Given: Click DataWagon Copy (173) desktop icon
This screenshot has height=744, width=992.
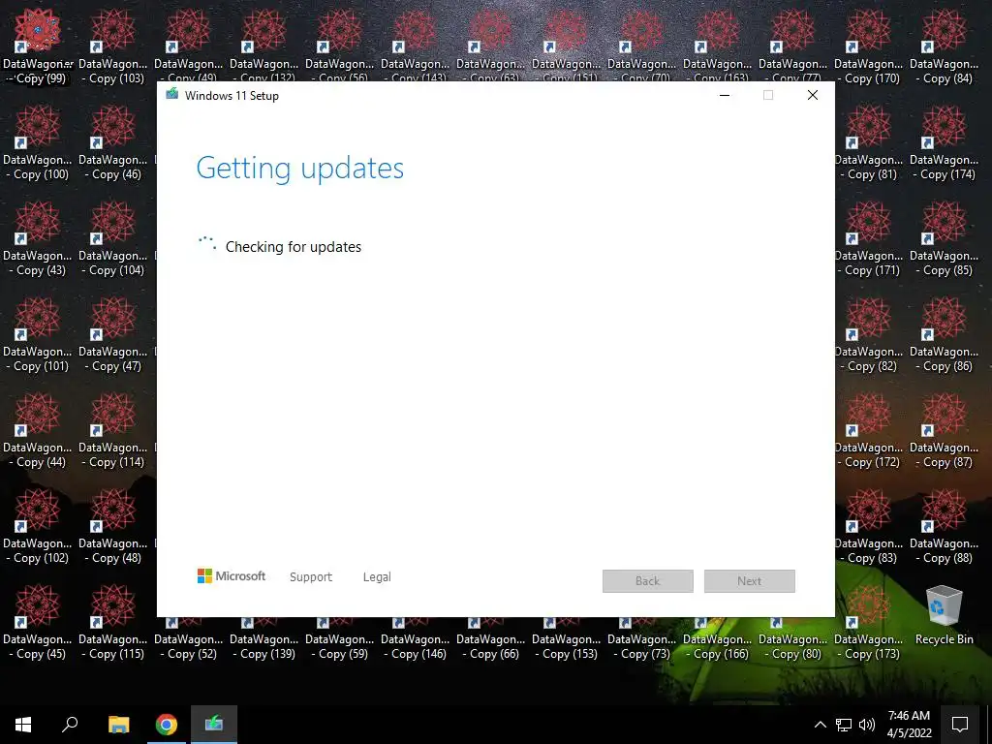Looking at the screenshot, I should click(x=869, y=623).
